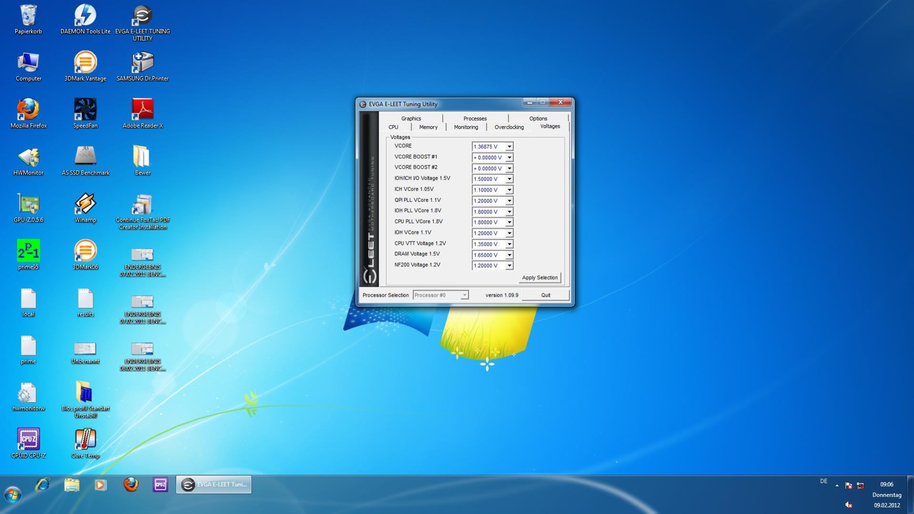Screen dimensions: 914x514
Task: Open the IOH/ICH I/O Voltage 1.5V dropdown
Action: click(509, 179)
